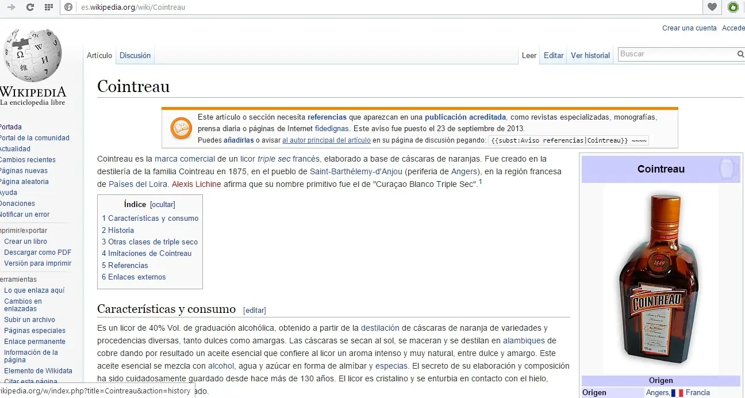Click footnote reference 1
745x398 pixels.
click(480, 182)
